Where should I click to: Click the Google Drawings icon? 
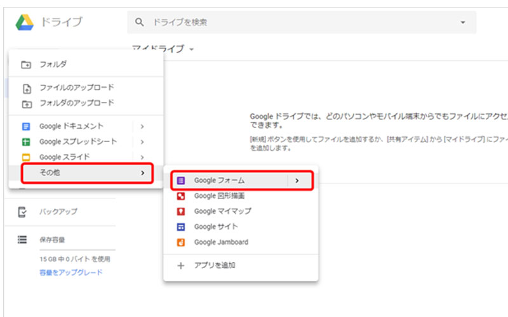pyautogui.click(x=181, y=196)
